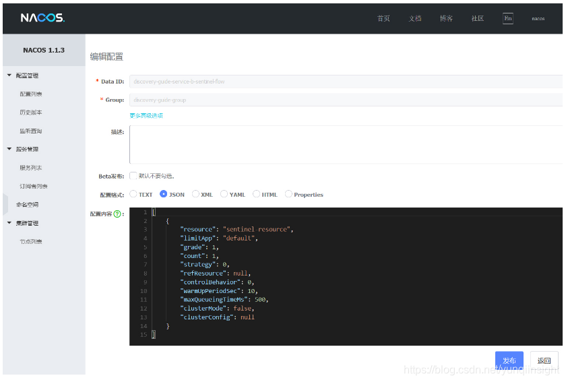Click the NACOS logo
This screenshot has height=382, width=566.
pos(42,18)
